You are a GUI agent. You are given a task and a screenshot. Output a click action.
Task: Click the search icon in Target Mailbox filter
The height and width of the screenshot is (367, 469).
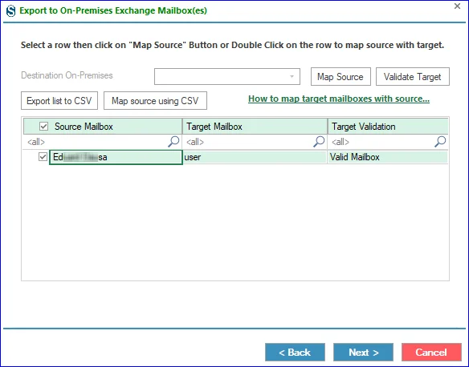pyautogui.click(x=319, y=141)
